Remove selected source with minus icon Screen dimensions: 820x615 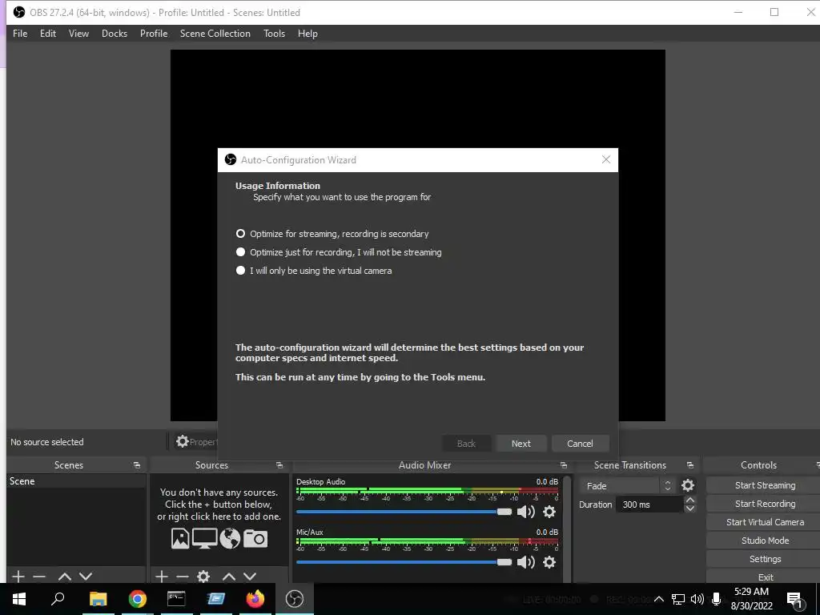[183, 577]
